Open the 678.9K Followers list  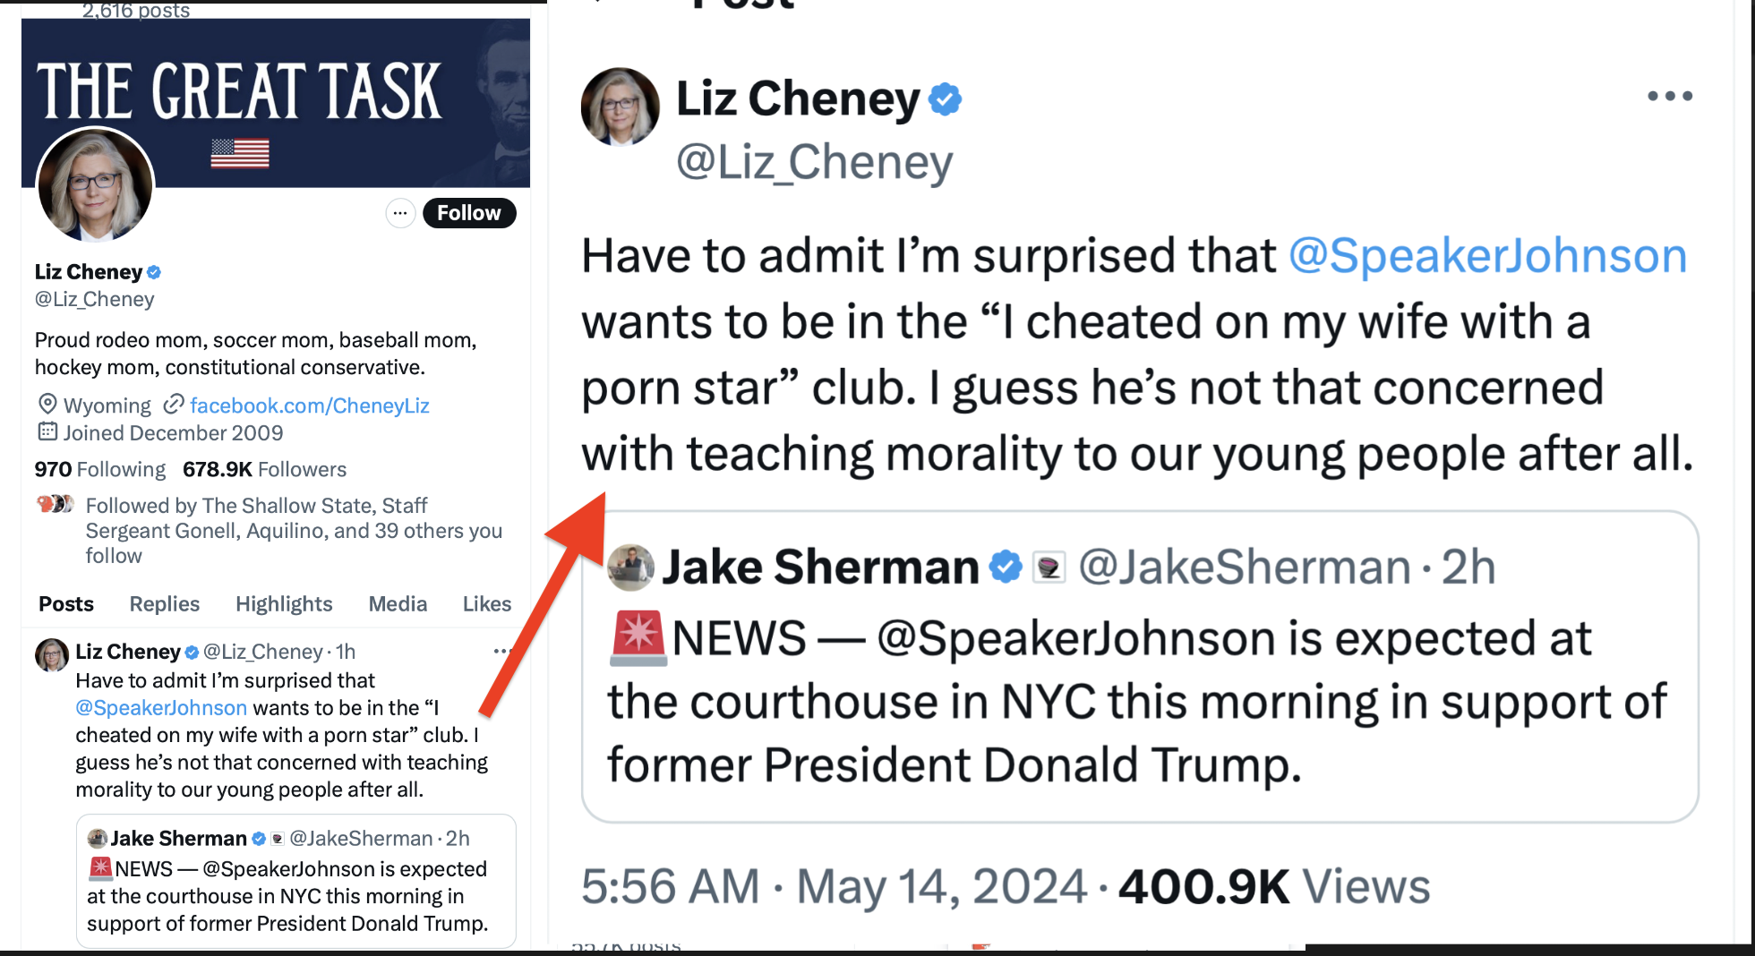tap(264, 469)
